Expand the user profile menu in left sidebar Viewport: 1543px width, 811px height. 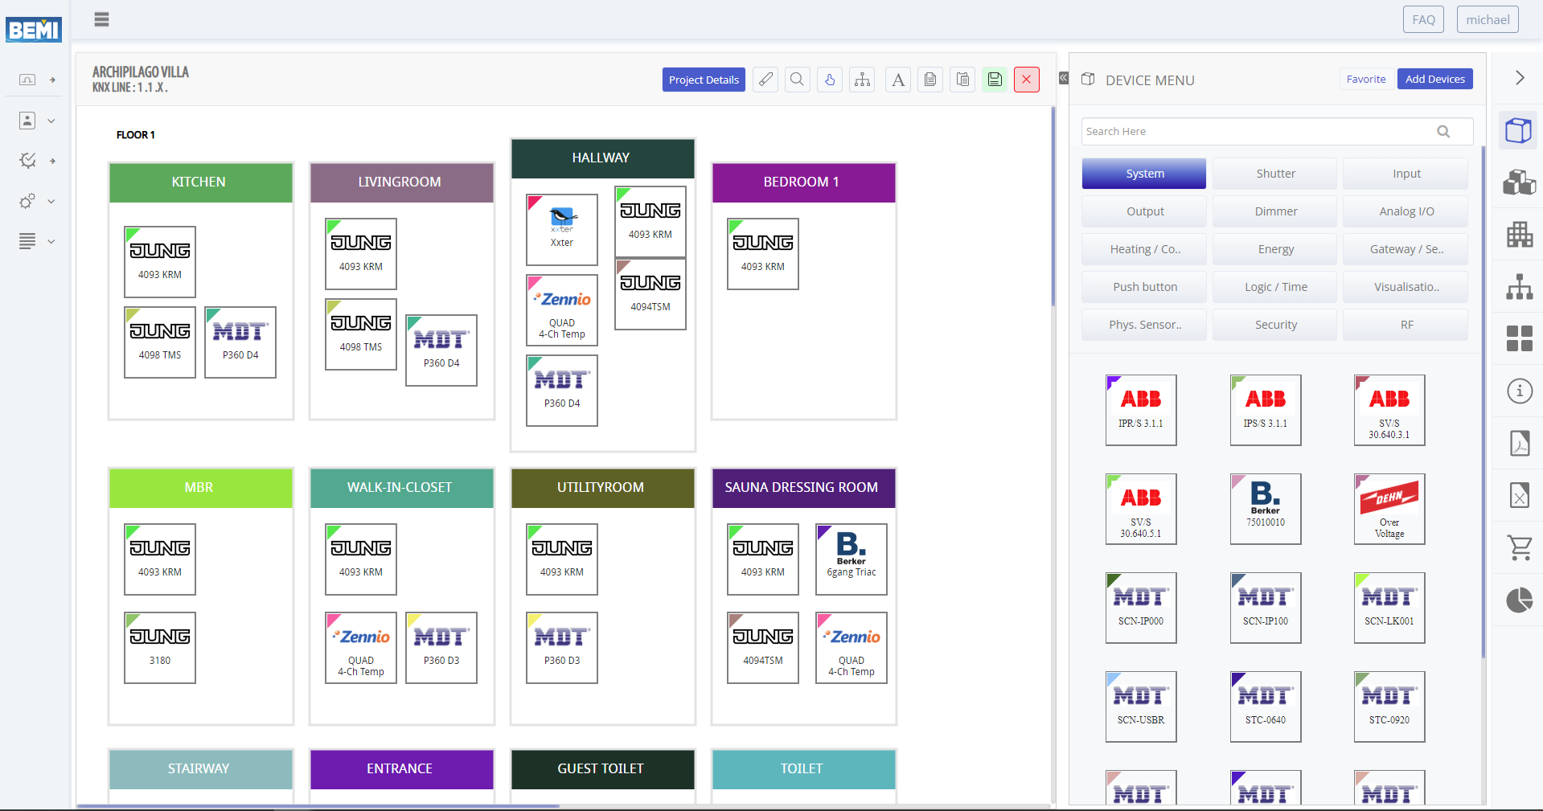(37, 121)
